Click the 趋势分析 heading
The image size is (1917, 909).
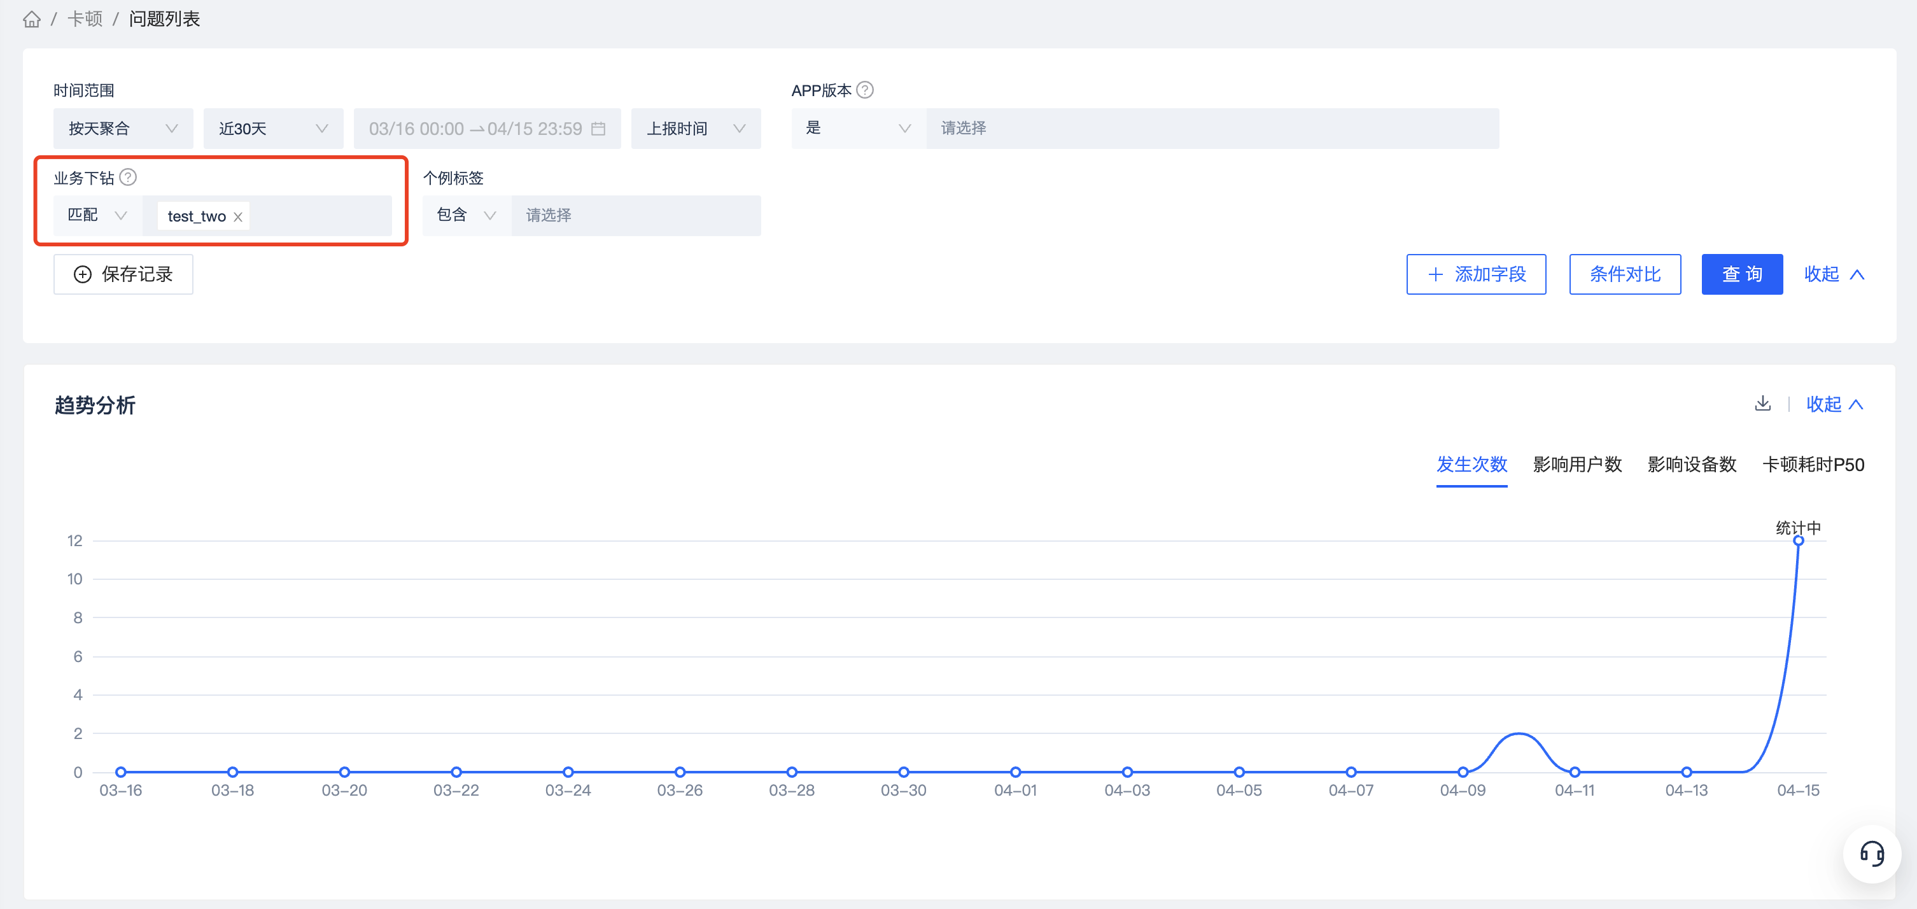click(x=94, y=405)
